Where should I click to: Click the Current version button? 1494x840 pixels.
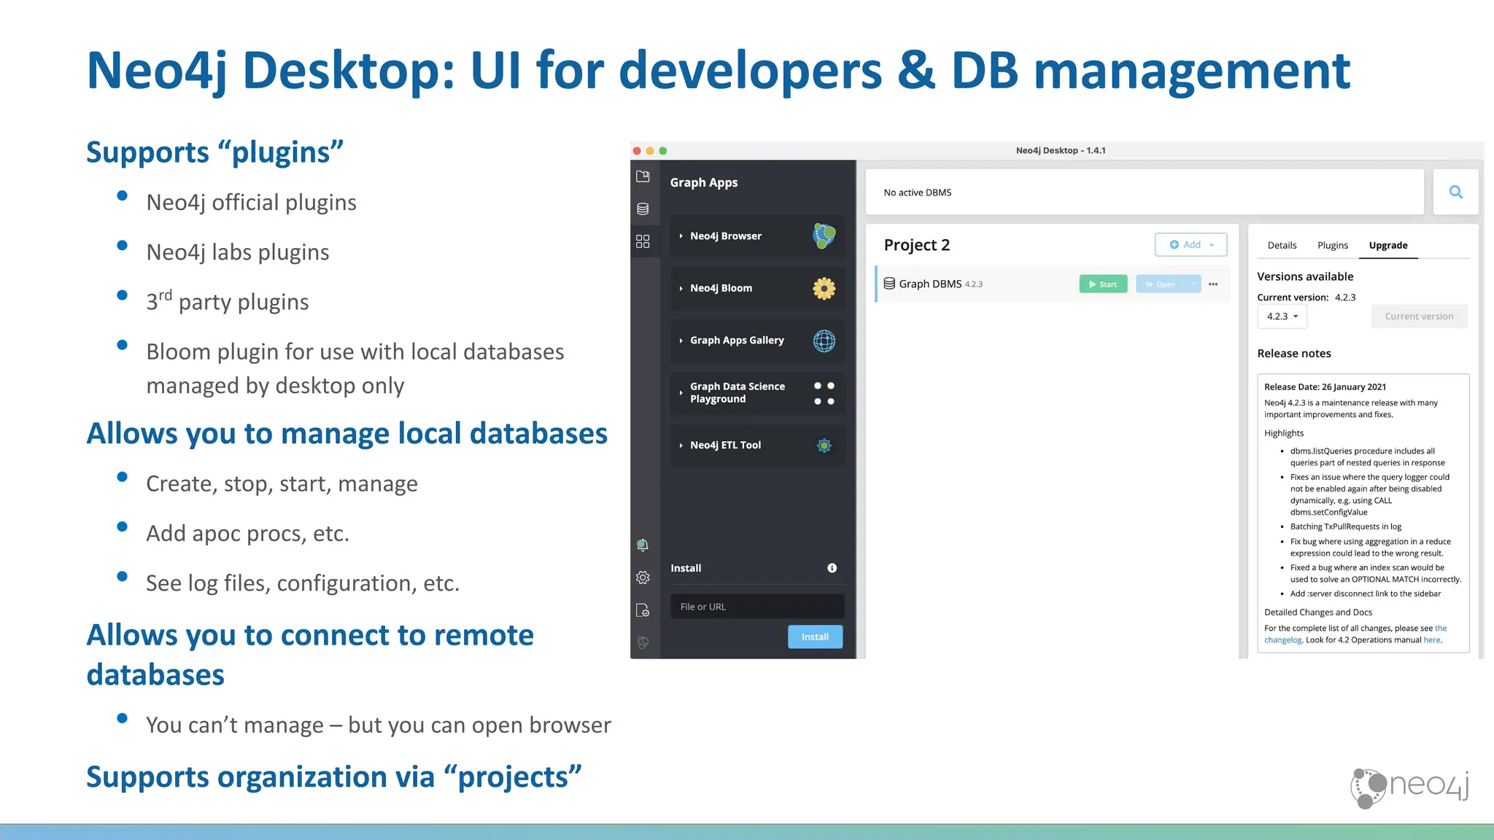click(x=1419, y=316)
